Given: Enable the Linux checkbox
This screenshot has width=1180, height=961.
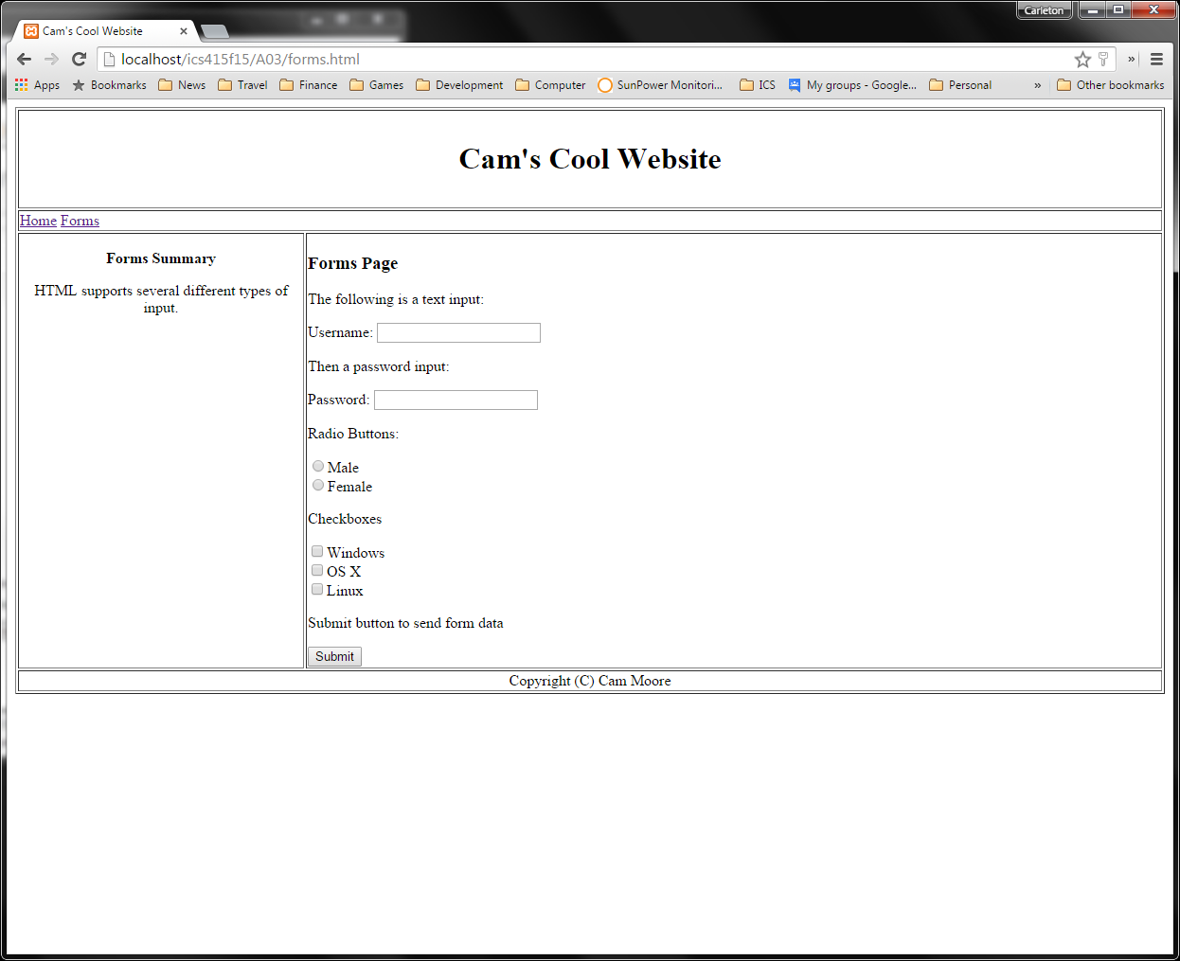Looking at the screenshot, I should tap(317, 589).
